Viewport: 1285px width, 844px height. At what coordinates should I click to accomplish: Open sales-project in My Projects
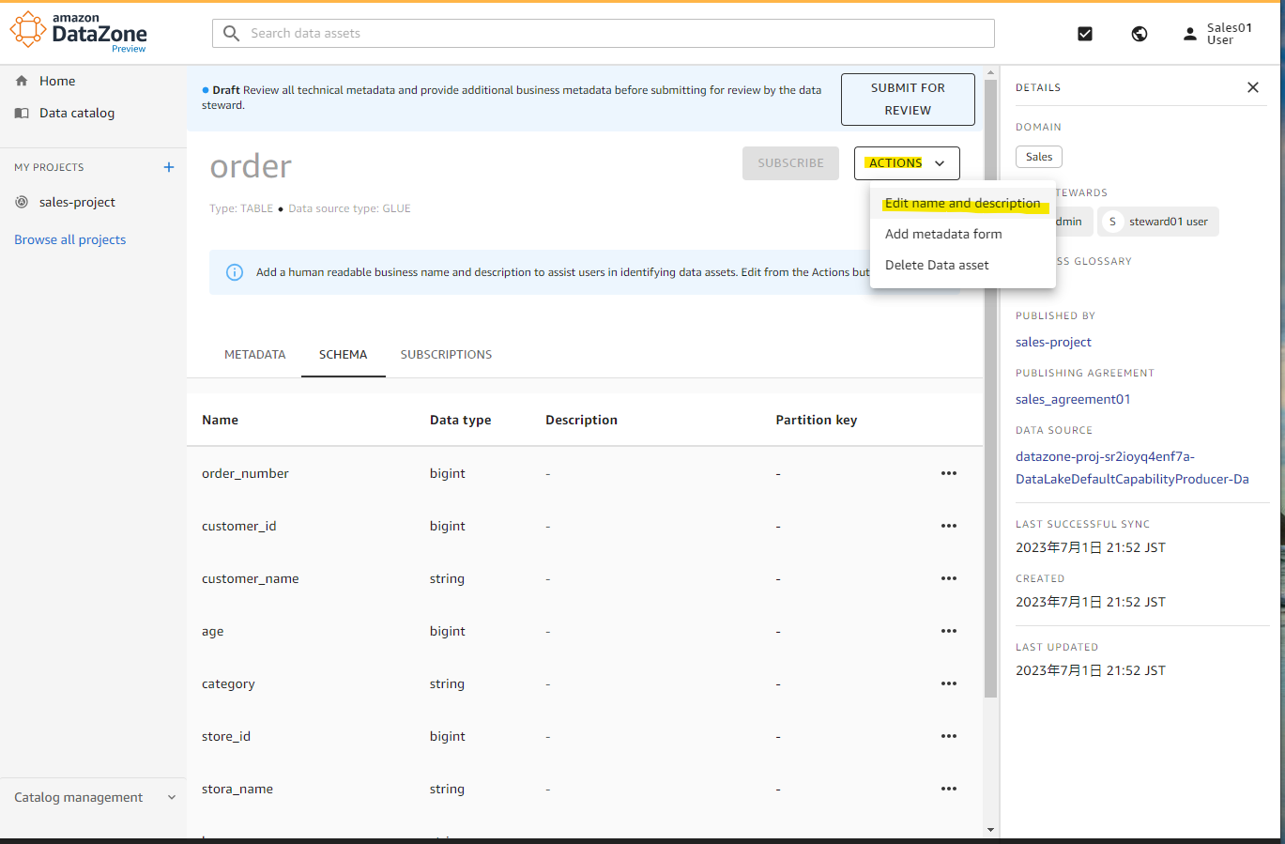point(77,202)
